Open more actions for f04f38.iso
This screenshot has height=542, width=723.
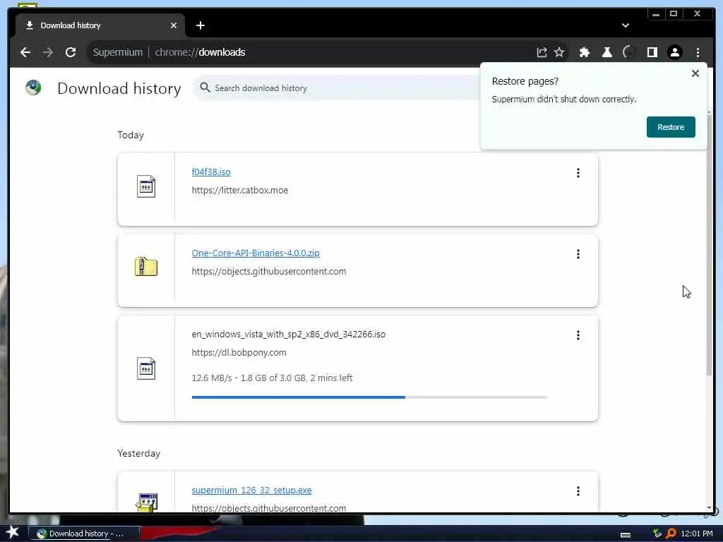(578, 173)
